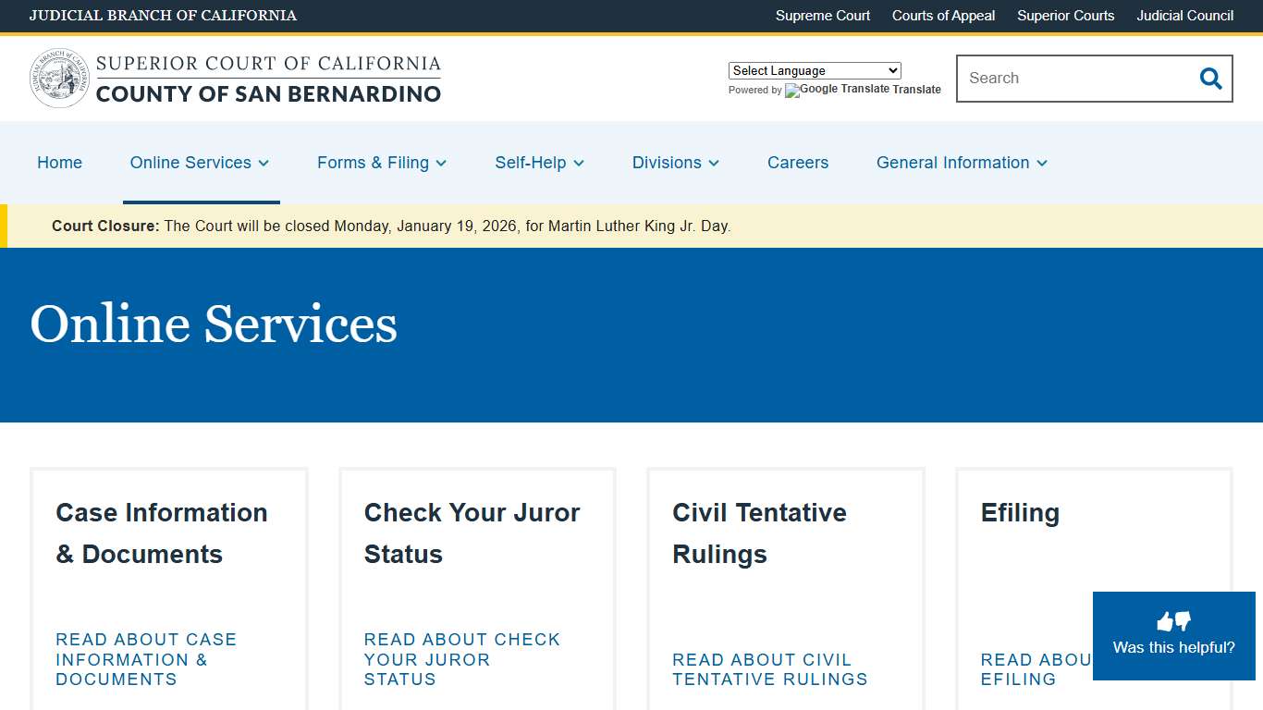Click inside the Search input field

pyautogui.click(x=1063, y=79)
